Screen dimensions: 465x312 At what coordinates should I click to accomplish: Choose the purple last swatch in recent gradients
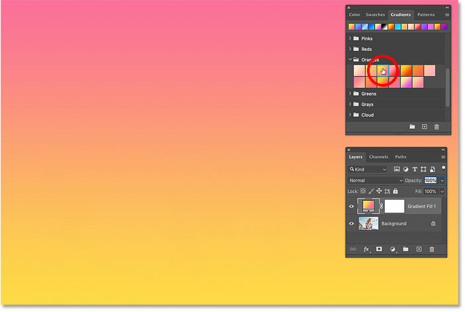pyautogui.click(x=444, y=27)
